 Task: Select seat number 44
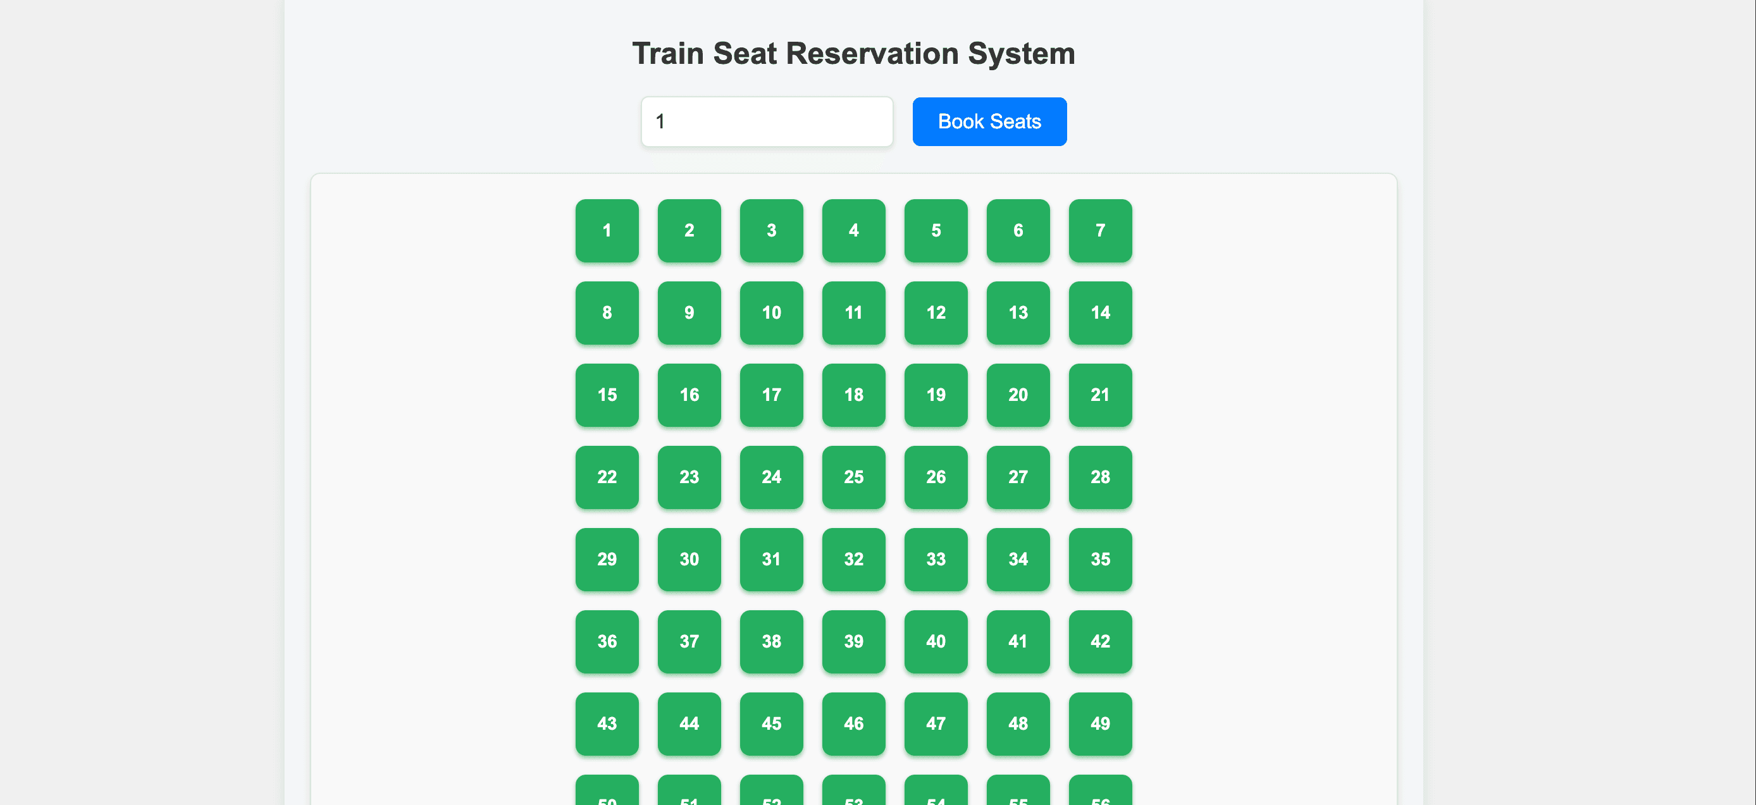click(689, 724)
